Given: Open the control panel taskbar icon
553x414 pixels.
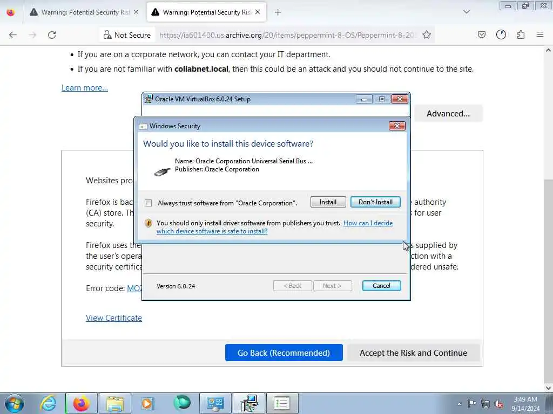Looking at the screenshot, I should [x=215, y=403].
